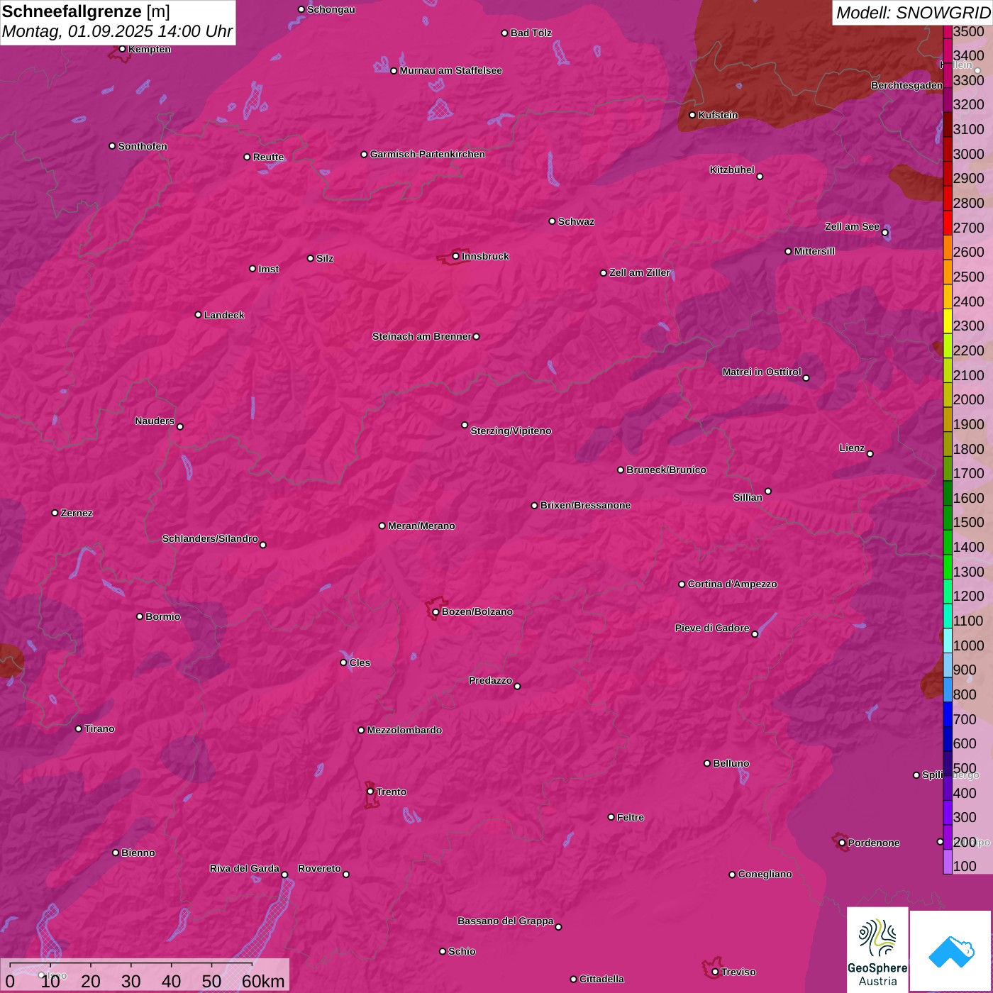Select the cyan legend swatch near 1000
The width and height of the screenshot is (993, 993).
[948, 640]
